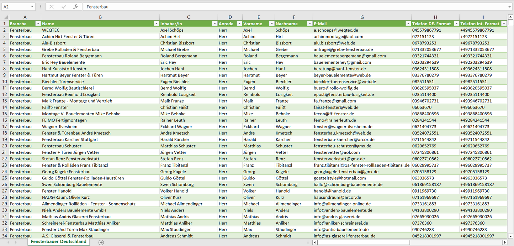Click the horizontal scrollbar right arrow
The height and width of the screenshot is (246, 514).
tap(504, 242)
